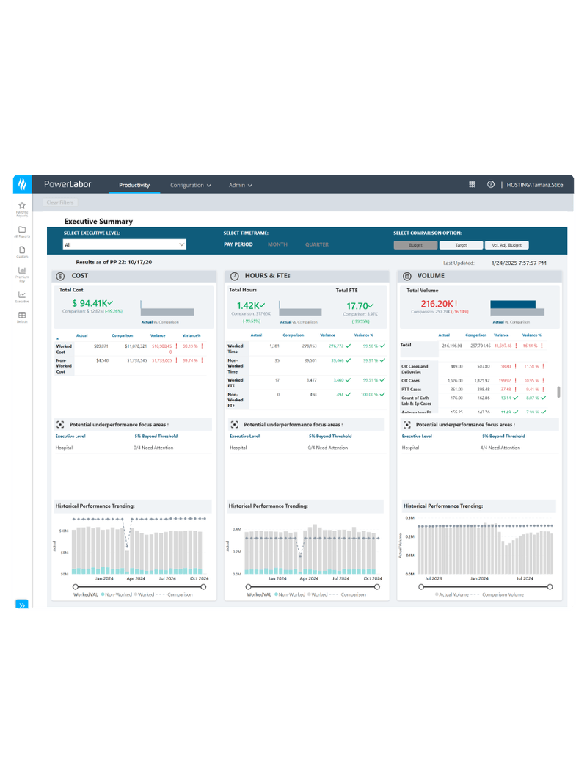This screenshot has height=783, width=587.
Task: Open All Reports folder icon in sidebar
Action: tap(22, 232)
